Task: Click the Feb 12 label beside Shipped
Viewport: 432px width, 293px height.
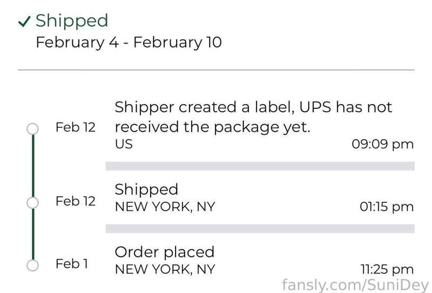Action: point(76,201)
